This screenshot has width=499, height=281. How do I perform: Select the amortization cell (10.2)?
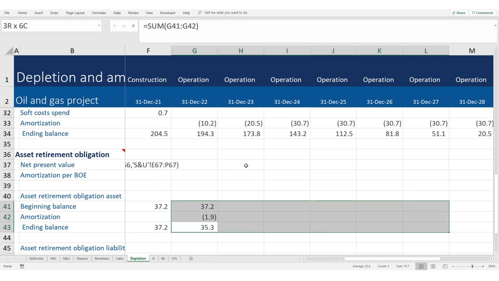pos(194,123)
